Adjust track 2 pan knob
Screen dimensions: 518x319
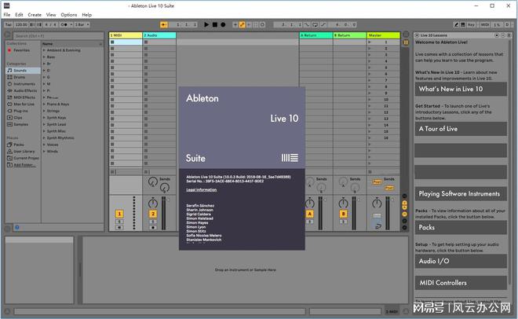152,203
